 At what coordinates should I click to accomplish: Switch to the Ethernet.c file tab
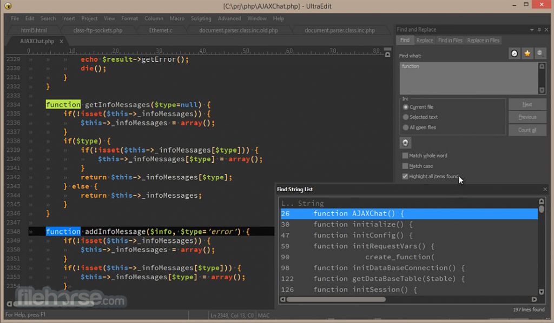[160, 30]
